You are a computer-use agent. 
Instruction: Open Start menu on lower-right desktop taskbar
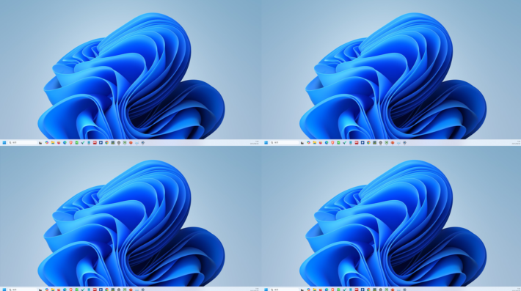point(266,290)
